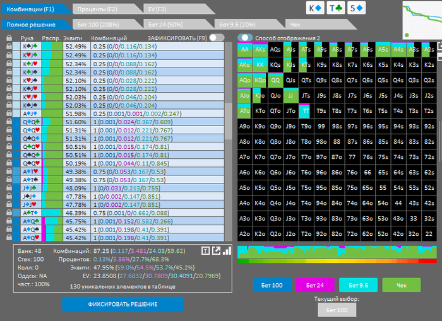Toggle the Способ отображения 2 switch
This screenshot has width=442, height=321.
(x=245, y=38)
